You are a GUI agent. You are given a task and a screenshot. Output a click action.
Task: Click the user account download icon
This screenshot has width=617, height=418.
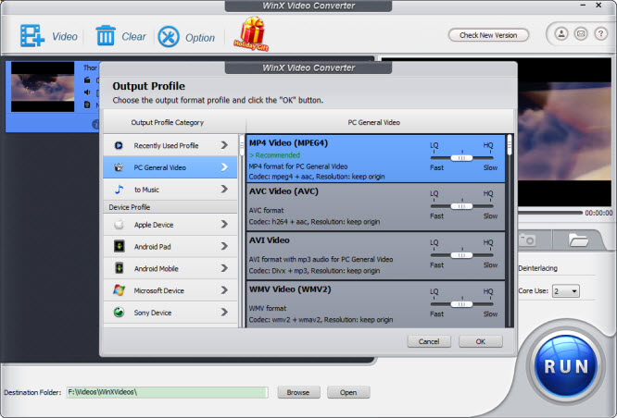(561, 34)
